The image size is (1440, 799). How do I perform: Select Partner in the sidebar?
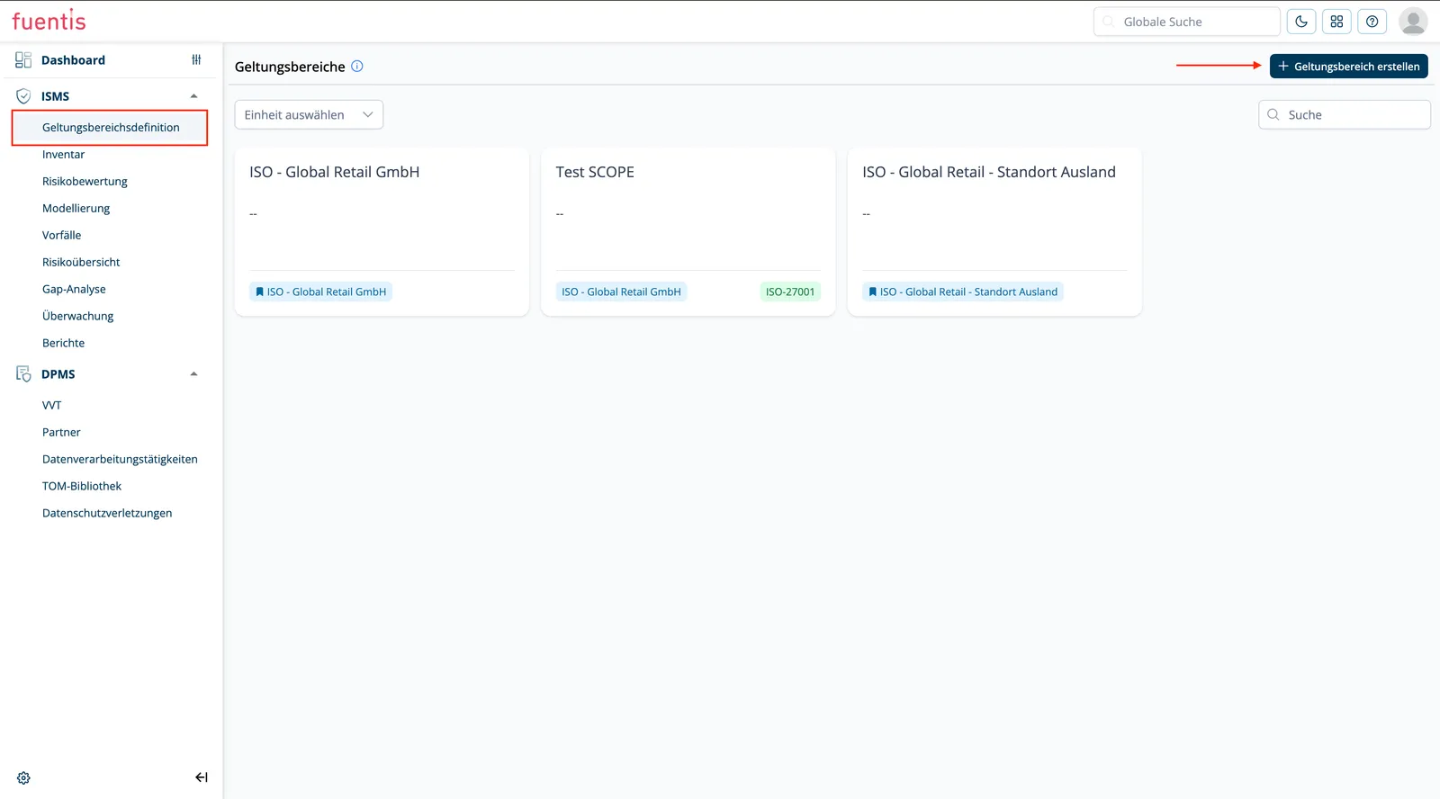61,433
